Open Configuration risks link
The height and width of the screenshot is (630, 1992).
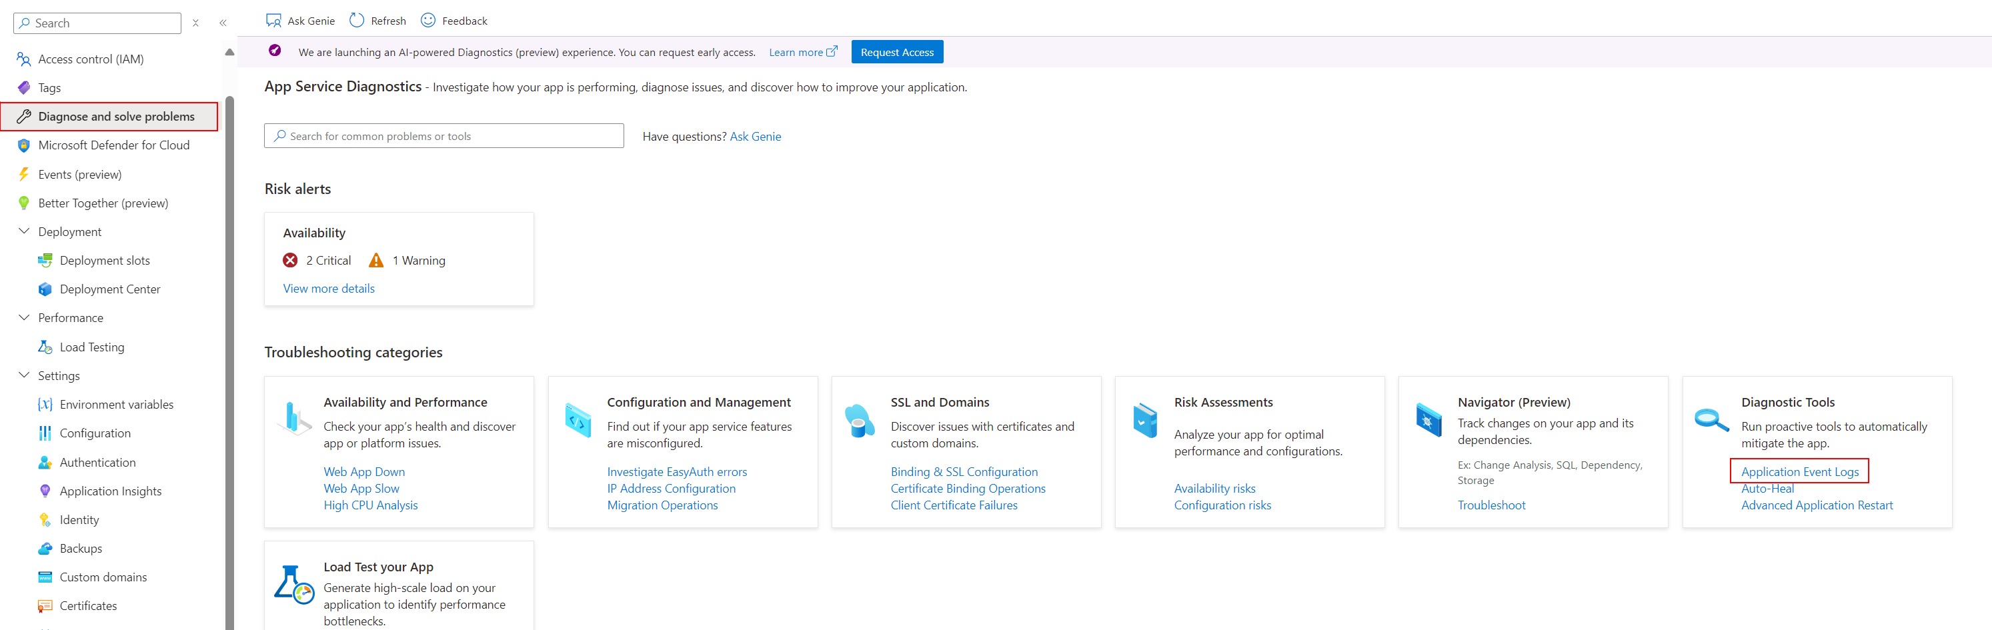(1222, 505)
